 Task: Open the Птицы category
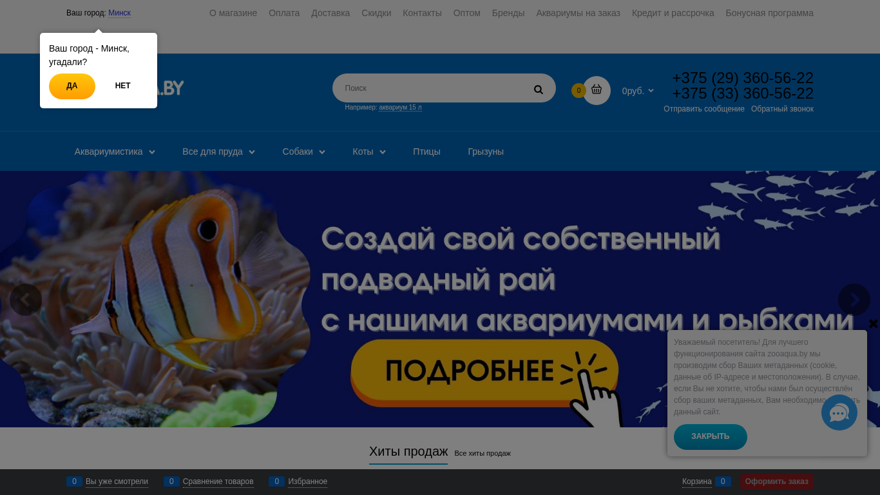tap(426, 151)
